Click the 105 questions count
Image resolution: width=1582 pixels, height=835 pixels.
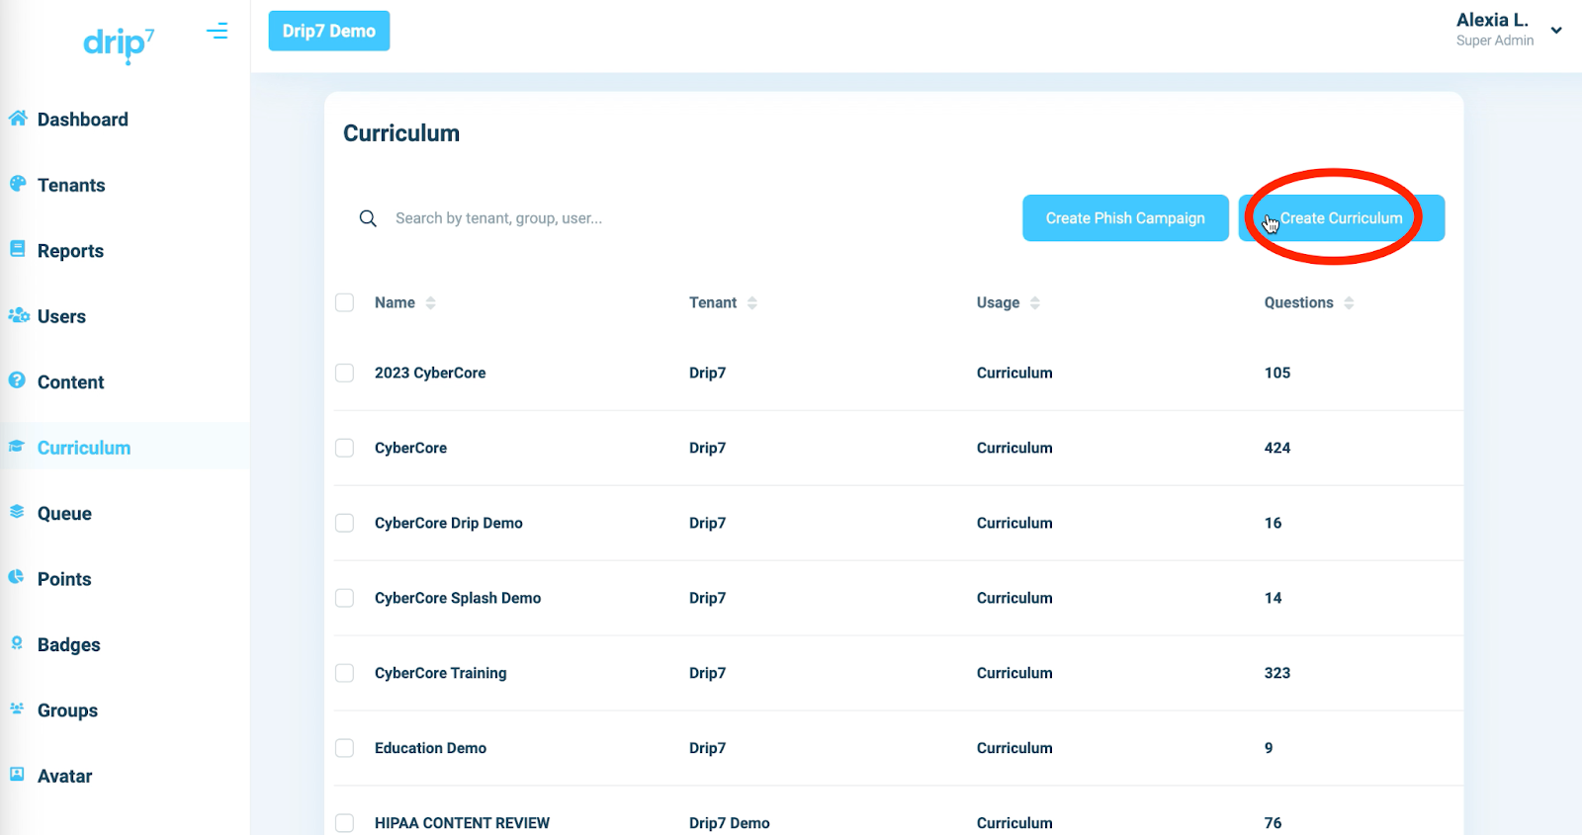click(x=1277, y=373)
